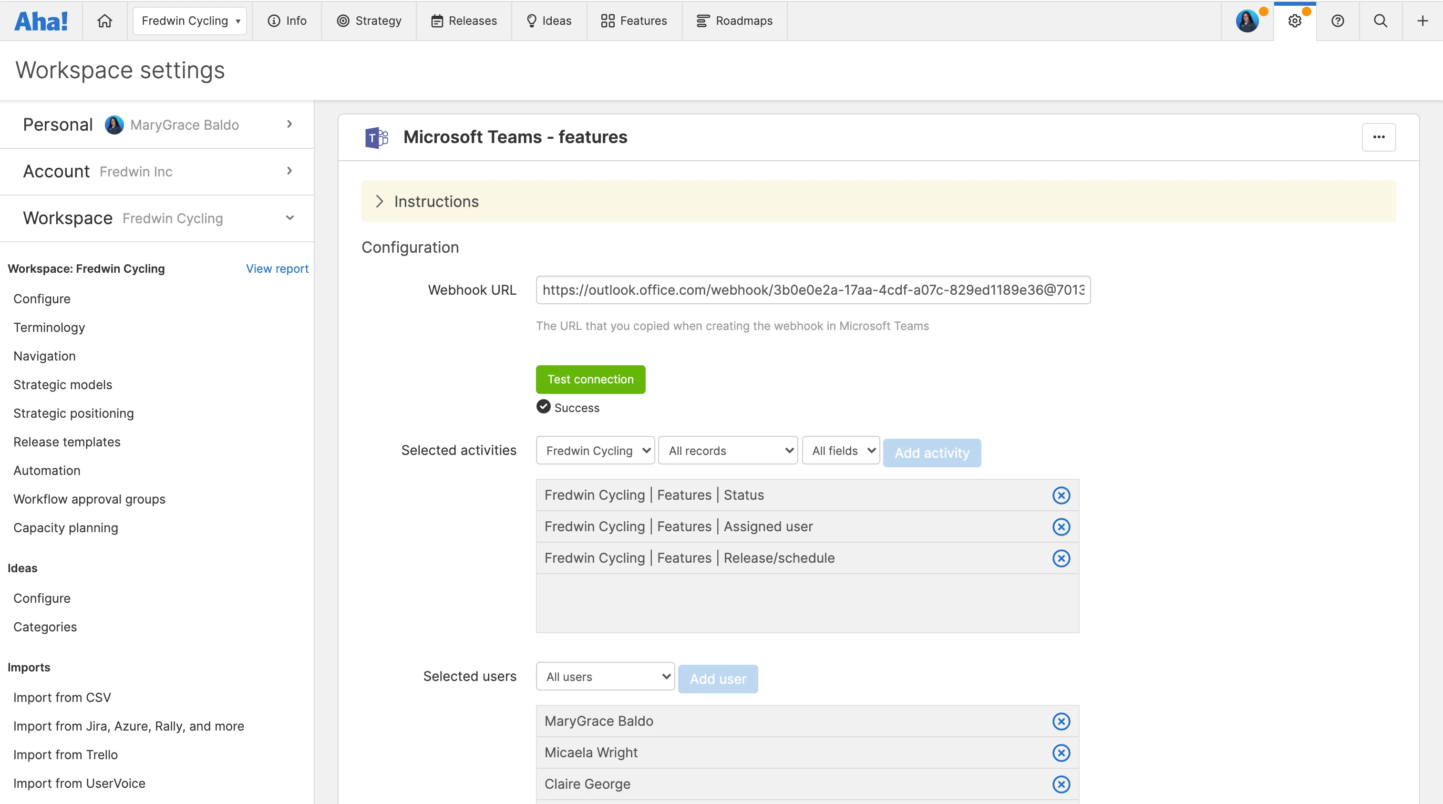The image size is (1443, 804).
Task: Open the All records dropdown
Action: (x=728, y=451)
